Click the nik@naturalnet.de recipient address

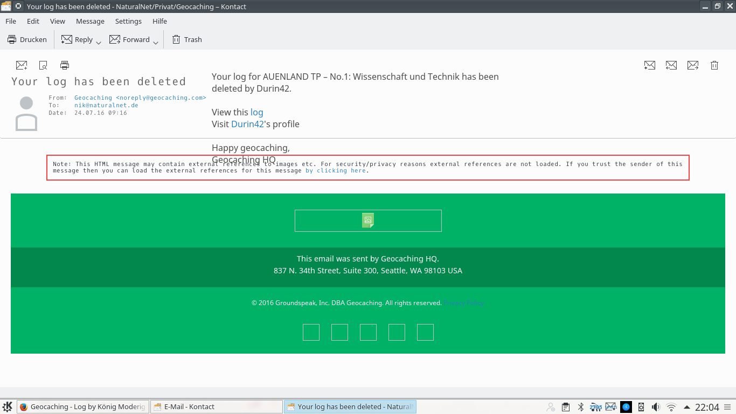pos(106,105)
